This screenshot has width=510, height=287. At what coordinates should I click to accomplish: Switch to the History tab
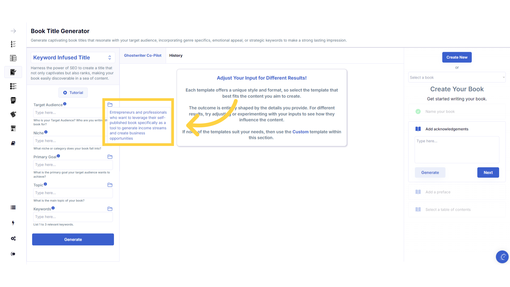[x=176, y=56]
